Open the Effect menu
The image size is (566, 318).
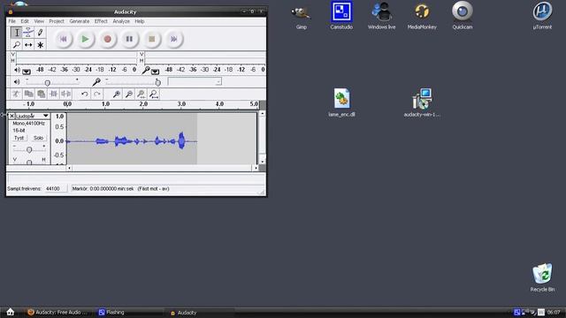tap(101, 21)
